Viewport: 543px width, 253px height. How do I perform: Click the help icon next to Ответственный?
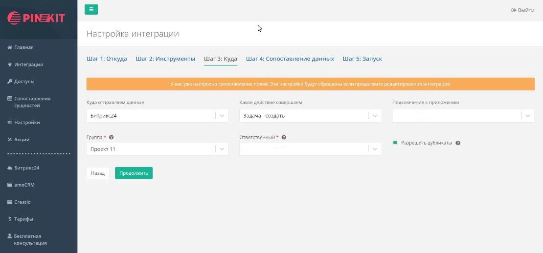pyautogui.click(x=284, y=138)
